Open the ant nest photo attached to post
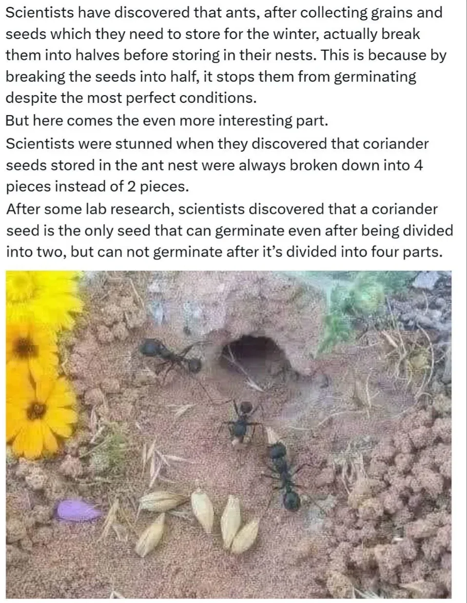This screenshot has height=603, width=467. click(229, 434)
